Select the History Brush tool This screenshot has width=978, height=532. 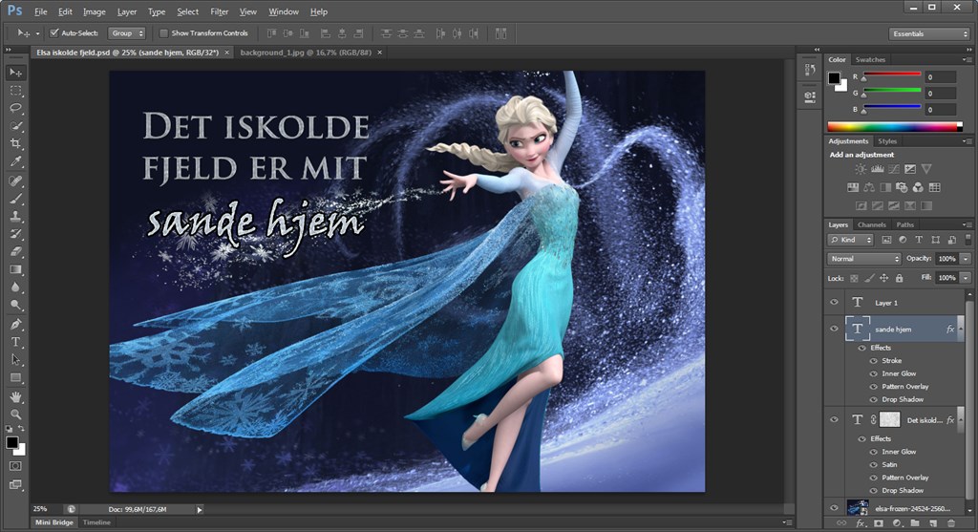point(15,234)
